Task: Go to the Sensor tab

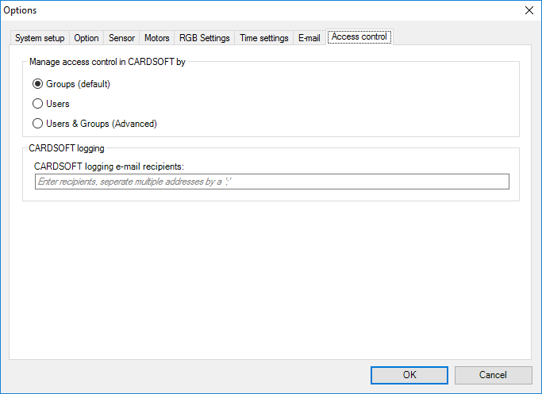Action: click(x=121, y=38)
